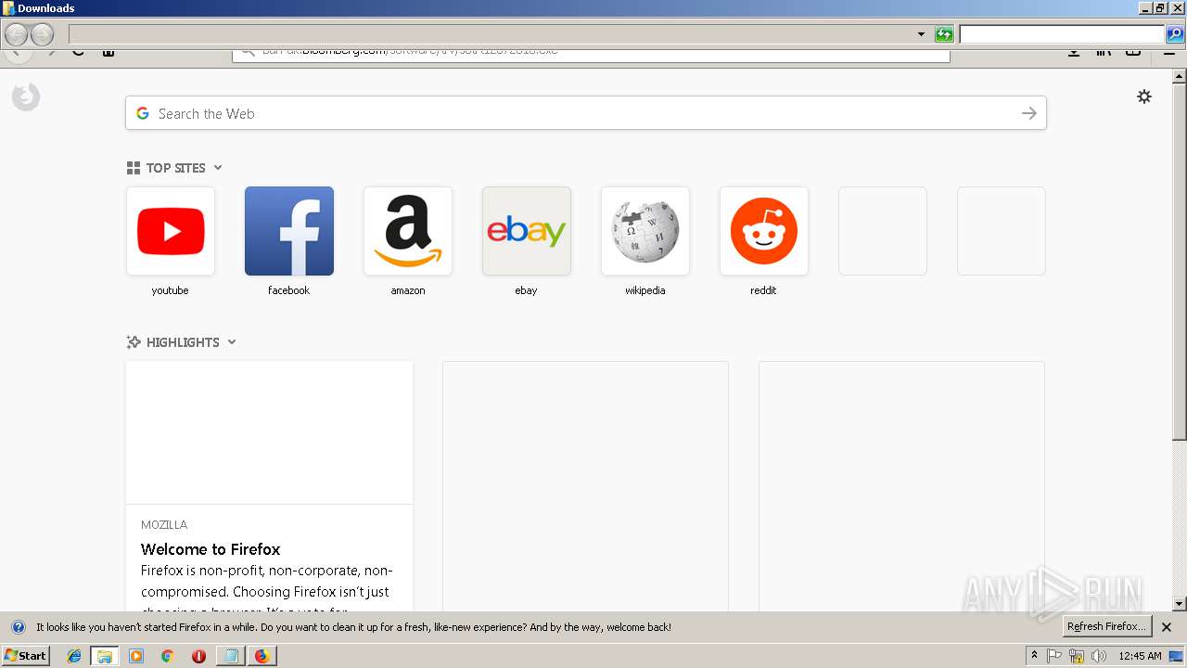The height and width of the screenshot is (668, 1187).
Task: Show hidden system tray icons
Action: [1035, 655]
